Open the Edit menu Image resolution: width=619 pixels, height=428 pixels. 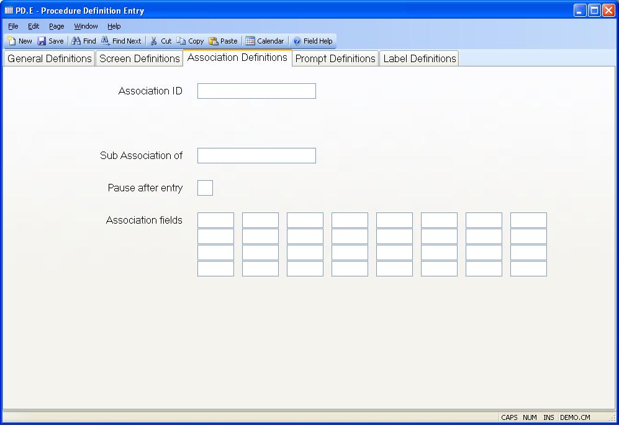click(x=34, y=26)
